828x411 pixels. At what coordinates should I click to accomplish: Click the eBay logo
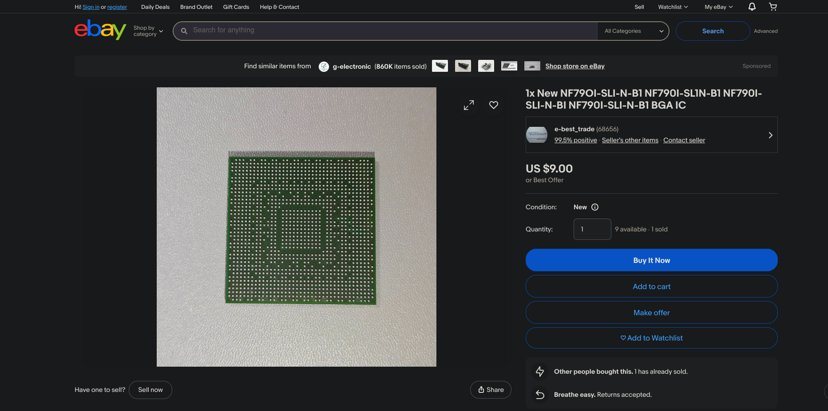click(x=100, y=30)
